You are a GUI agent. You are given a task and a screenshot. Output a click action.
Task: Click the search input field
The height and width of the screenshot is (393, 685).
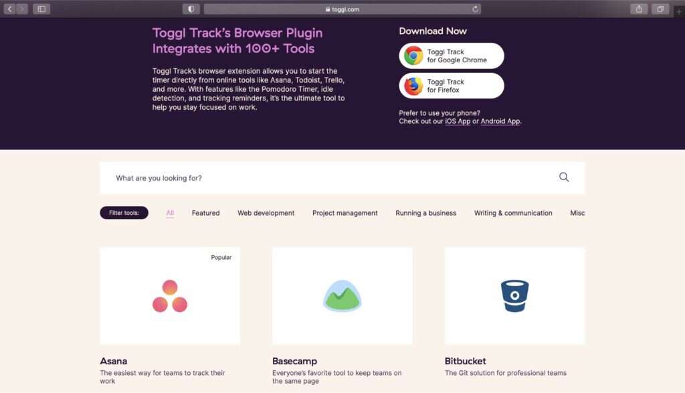(268, 177)
